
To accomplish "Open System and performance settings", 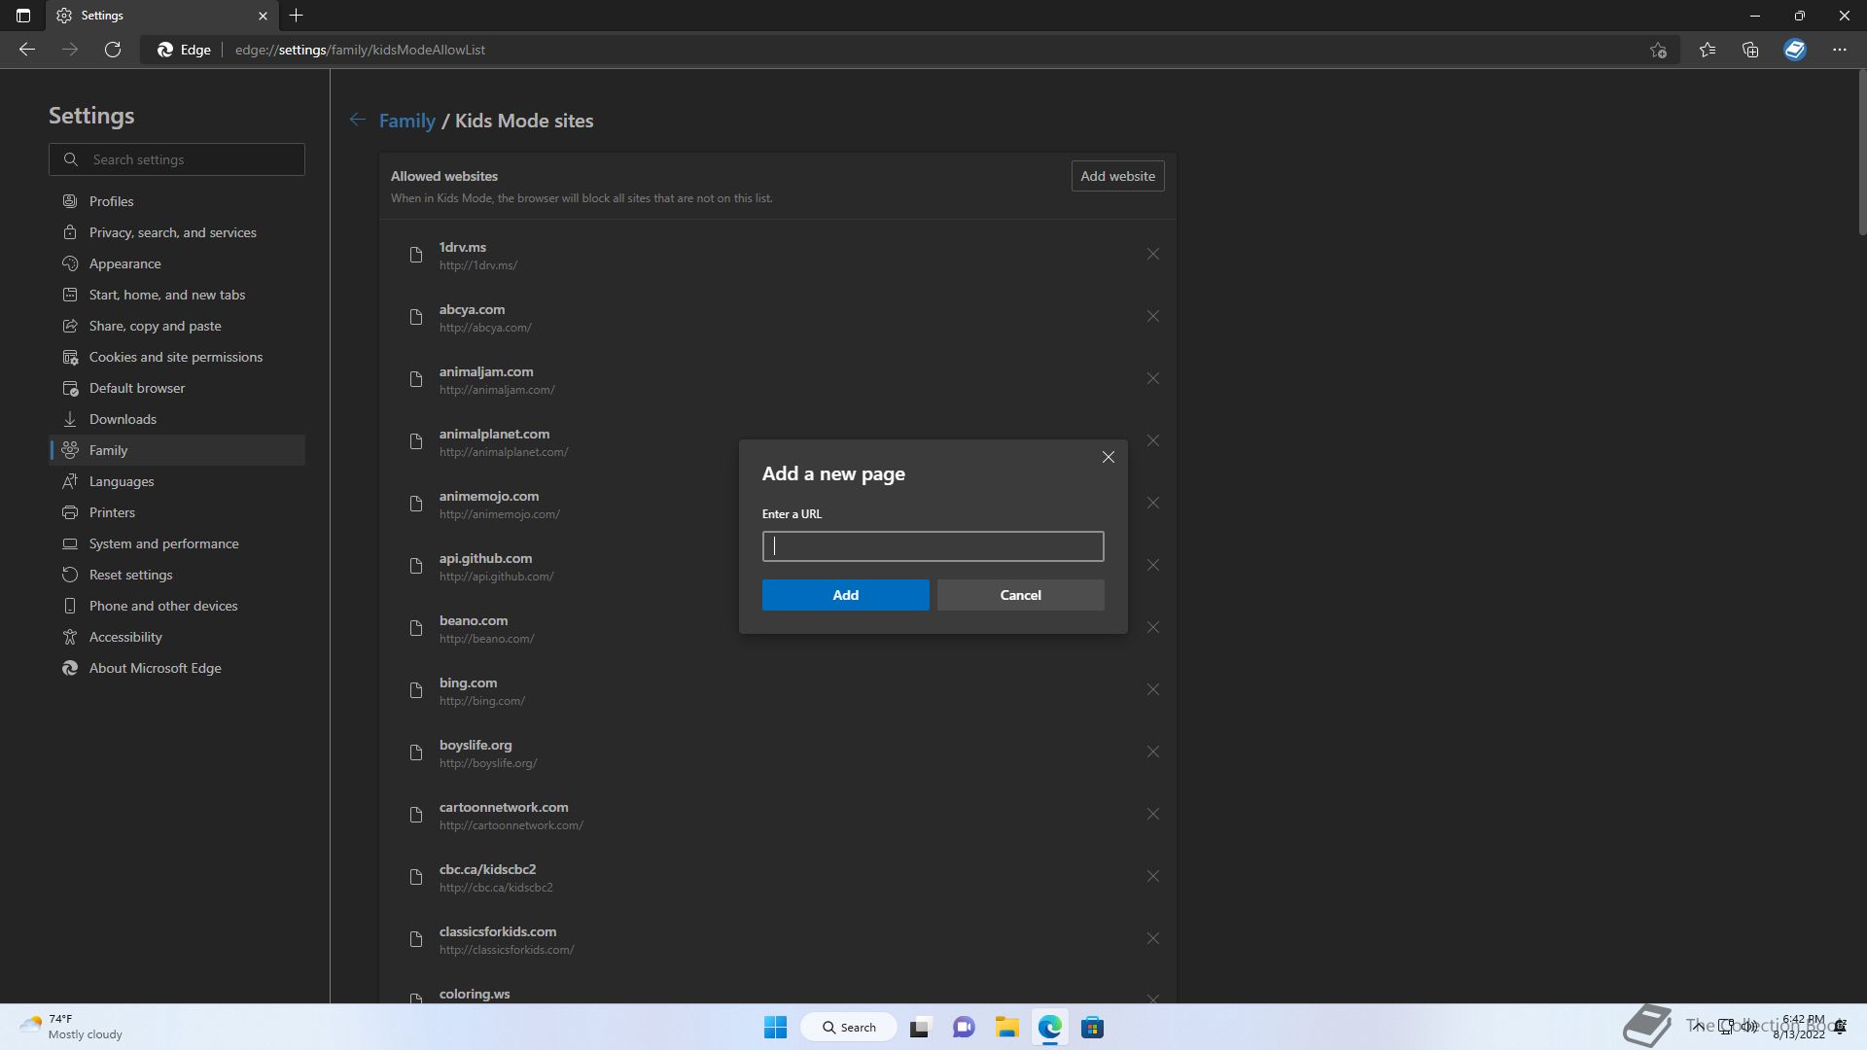I will pyautogui.click(x=177, y=543).
